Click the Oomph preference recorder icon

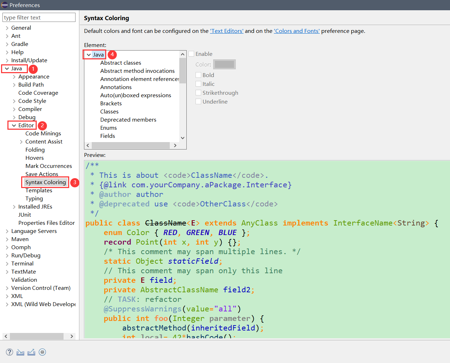tap(42, 352)
